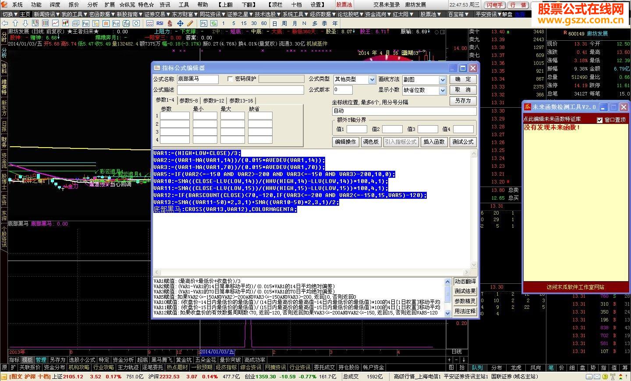Enable the 密码保护 password protection checkbox
Screen dimensions: 631x381
(230, 79)
